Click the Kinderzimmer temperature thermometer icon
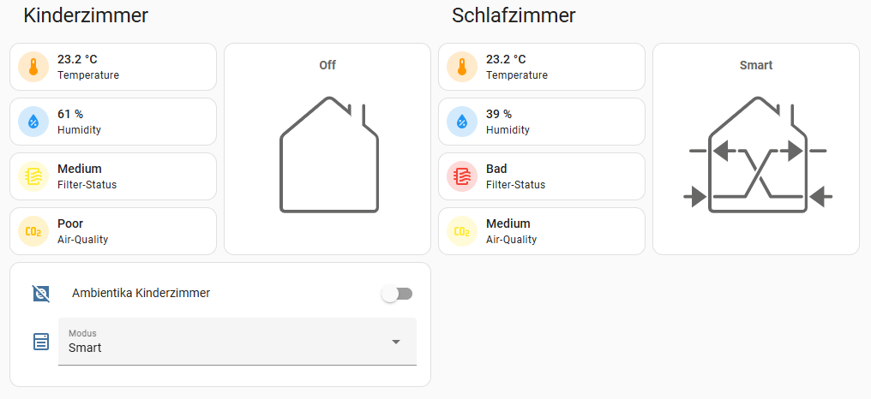Screen dimensions: 871x399 [x=33, y=67]
